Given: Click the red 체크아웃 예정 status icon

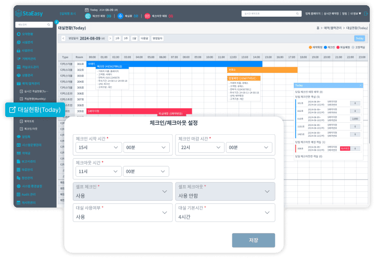Looking at the screenshot, I should pyautogui.click(x=147, y=16).
